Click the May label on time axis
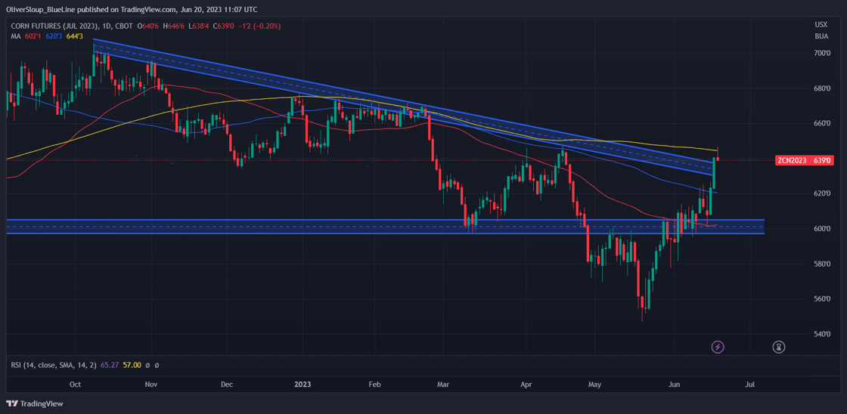 [x=594, y=385]
